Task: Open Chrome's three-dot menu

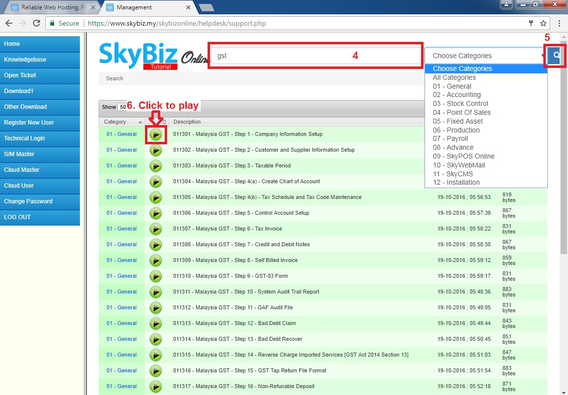Action: (x=559, y=23)
